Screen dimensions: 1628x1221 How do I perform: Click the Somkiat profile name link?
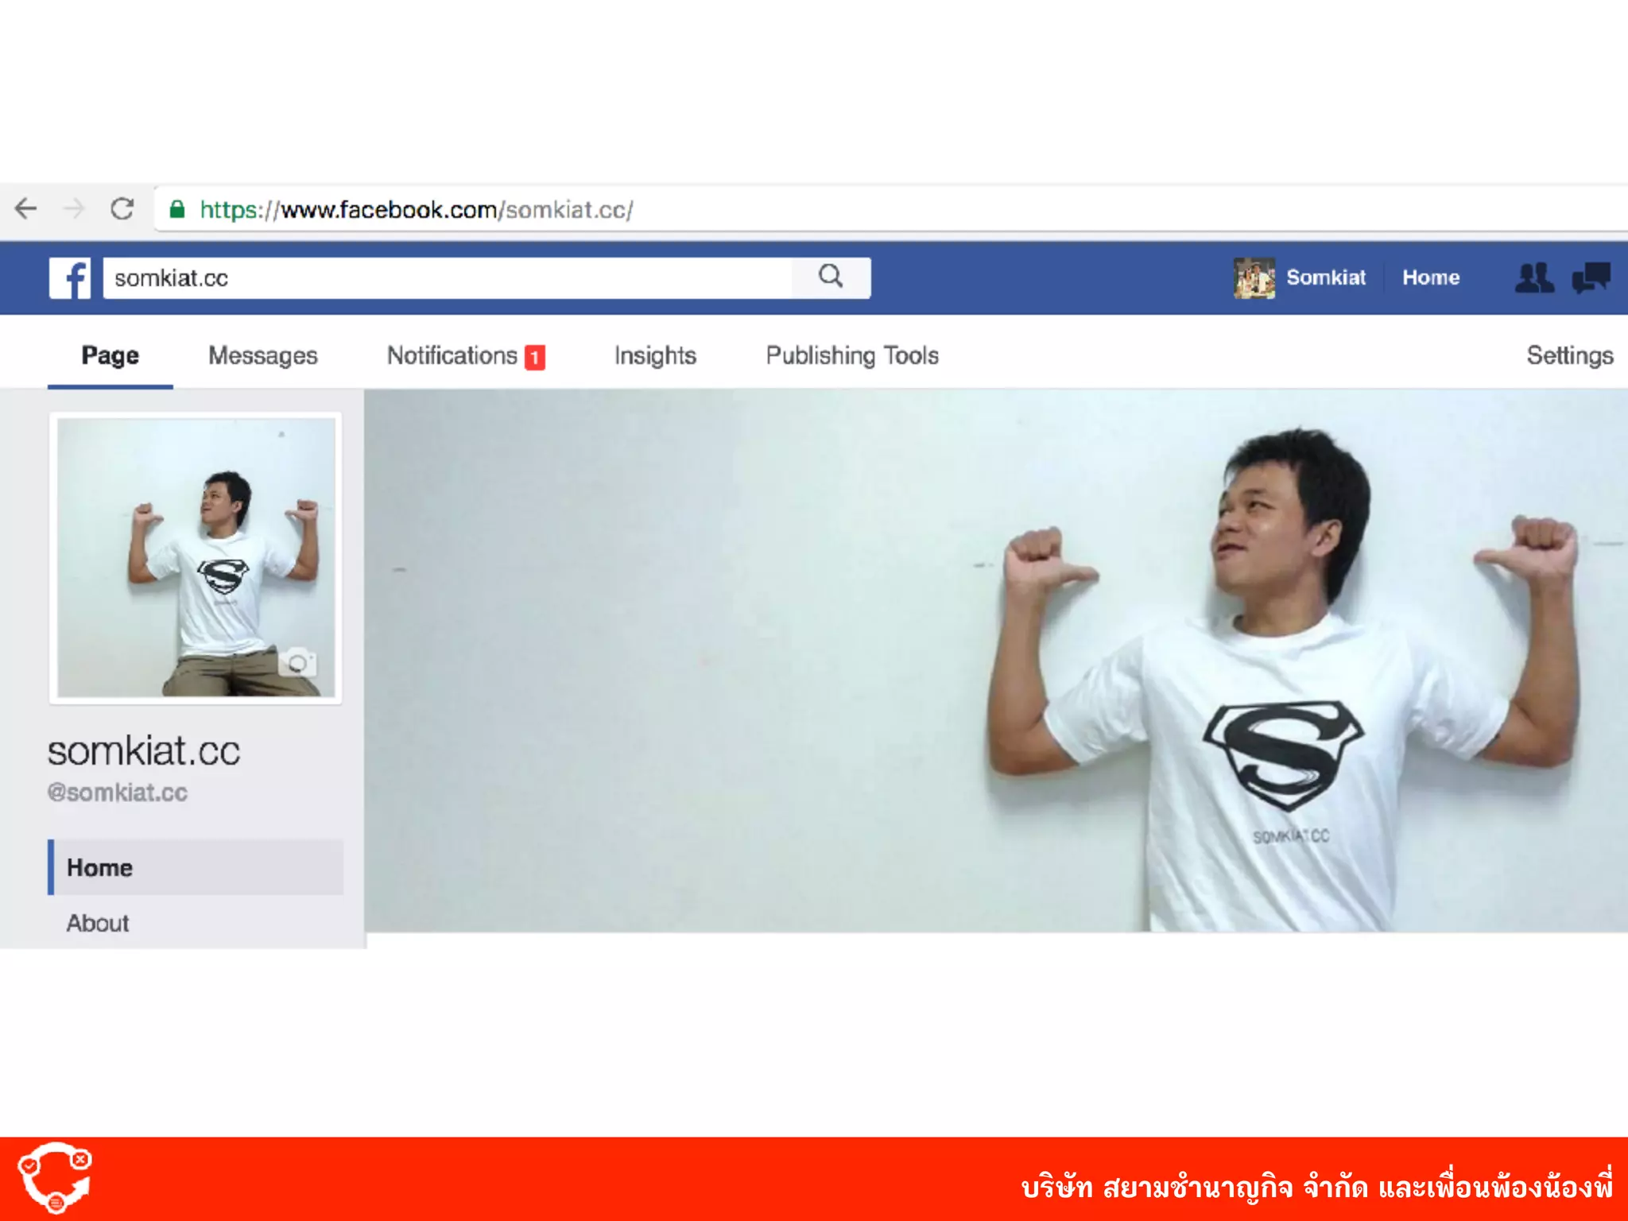1325,277
